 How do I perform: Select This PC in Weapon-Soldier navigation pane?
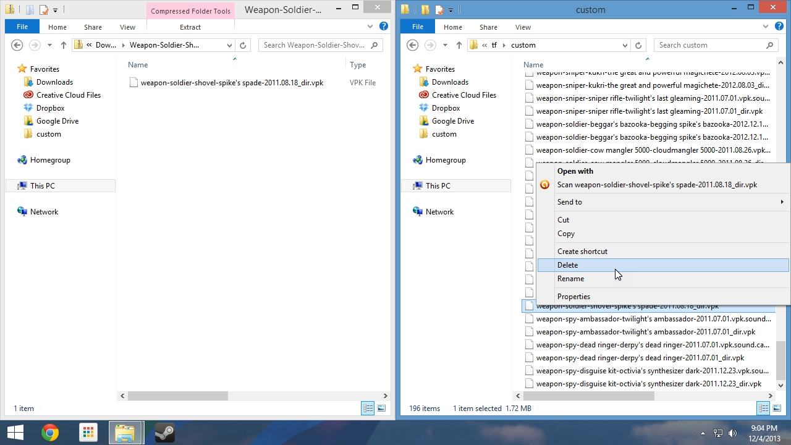[x=60, y=186]
